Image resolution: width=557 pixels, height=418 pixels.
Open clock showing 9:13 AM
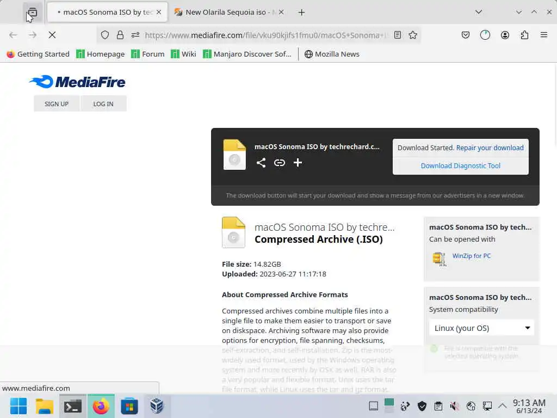529,406
